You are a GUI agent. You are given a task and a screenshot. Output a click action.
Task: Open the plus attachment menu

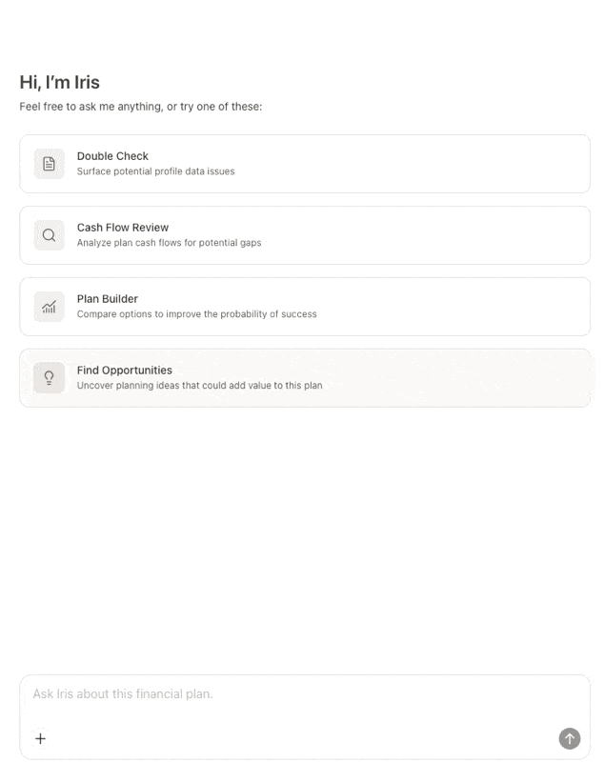(x=41, y=739)
